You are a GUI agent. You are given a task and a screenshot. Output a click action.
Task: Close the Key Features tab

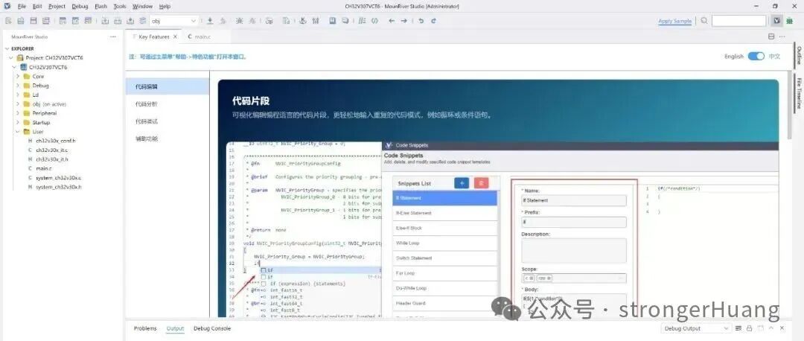tap(175, 37)
